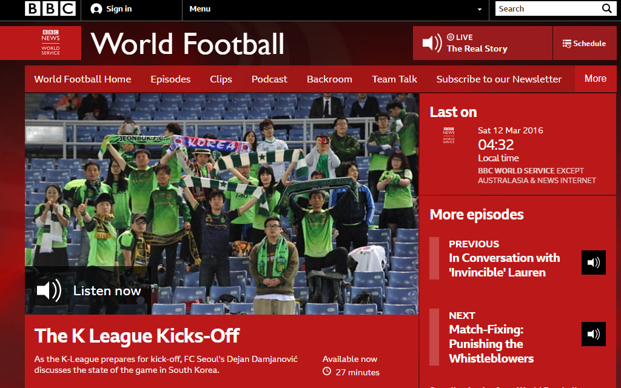This screenshot has height=388, width=621.
Task: Open the Episodes tab
Action: tap(170, 79)
